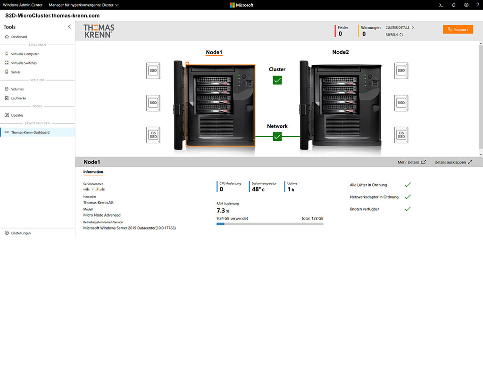
Task: Click the Cluster status checkmark
Action: pyautogui.click(x=277, y=80)
